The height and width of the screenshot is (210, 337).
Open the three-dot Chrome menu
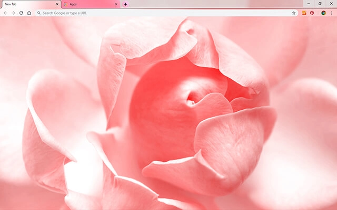coord(332,13)
